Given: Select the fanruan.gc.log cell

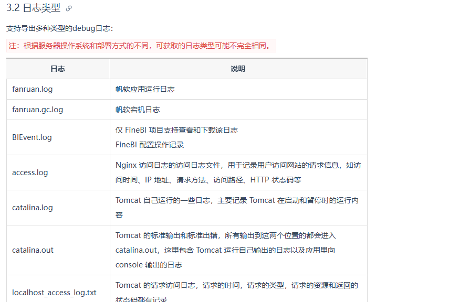Looking at the screenshot, I should (x=58, y=110).
